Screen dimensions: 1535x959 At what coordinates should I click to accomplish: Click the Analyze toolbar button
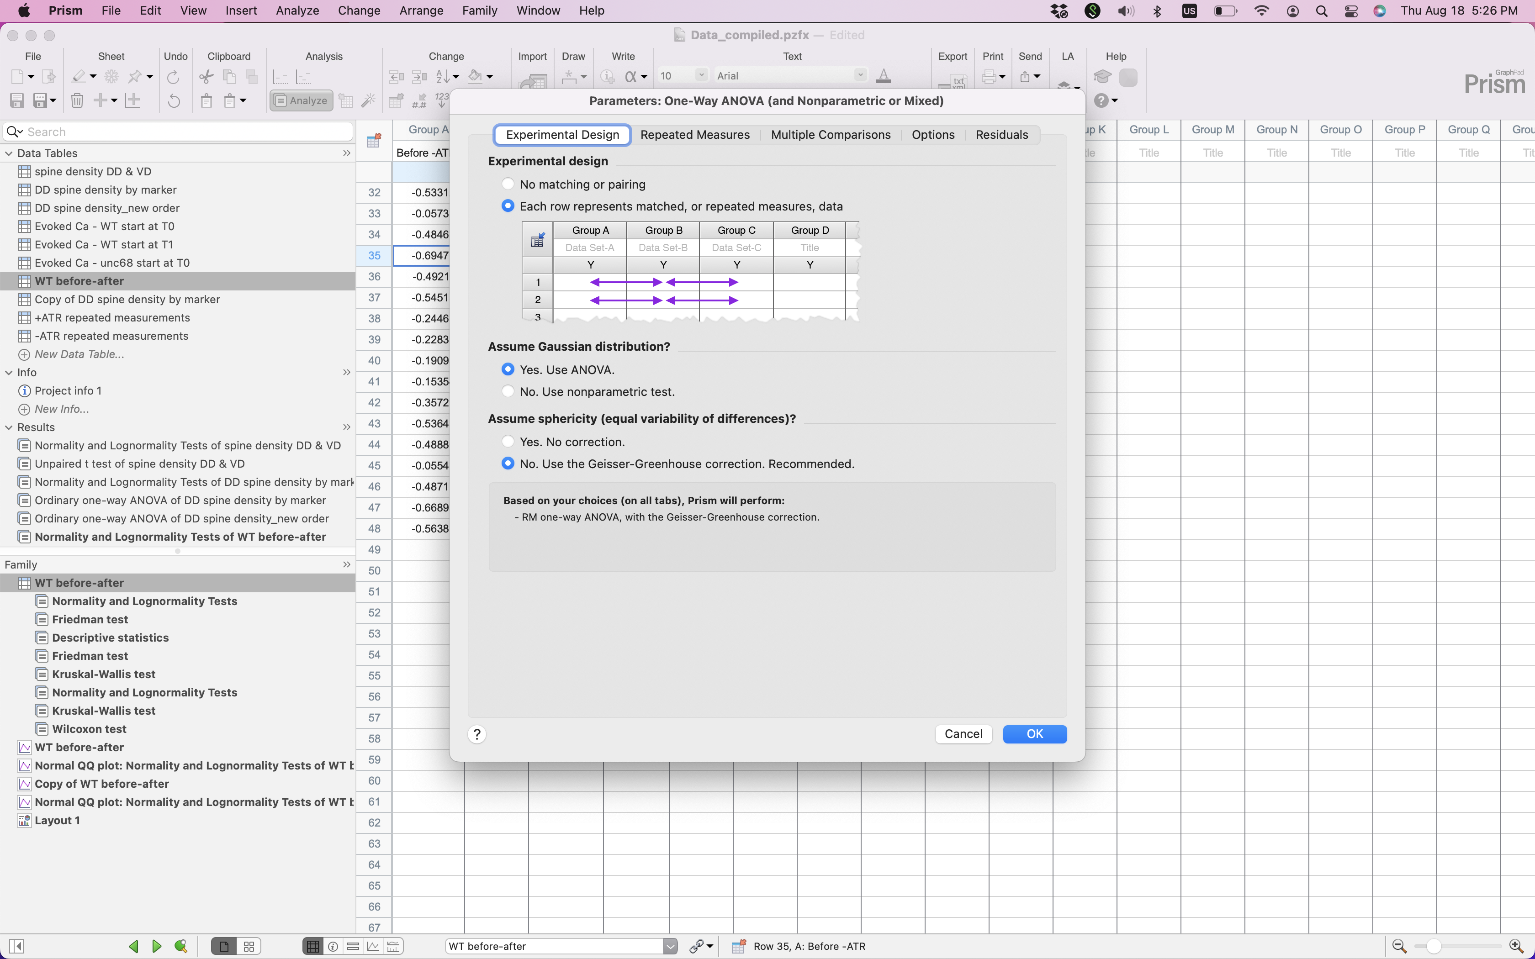click(302, 100)
